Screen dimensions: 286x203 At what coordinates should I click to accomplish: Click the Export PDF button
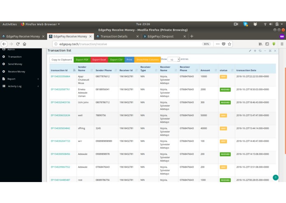tap(82, 60)
